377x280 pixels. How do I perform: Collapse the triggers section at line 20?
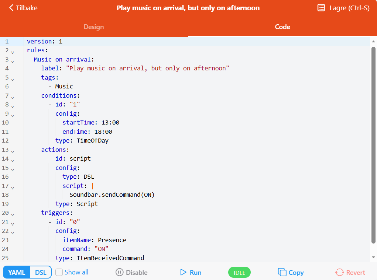[13, 215]
